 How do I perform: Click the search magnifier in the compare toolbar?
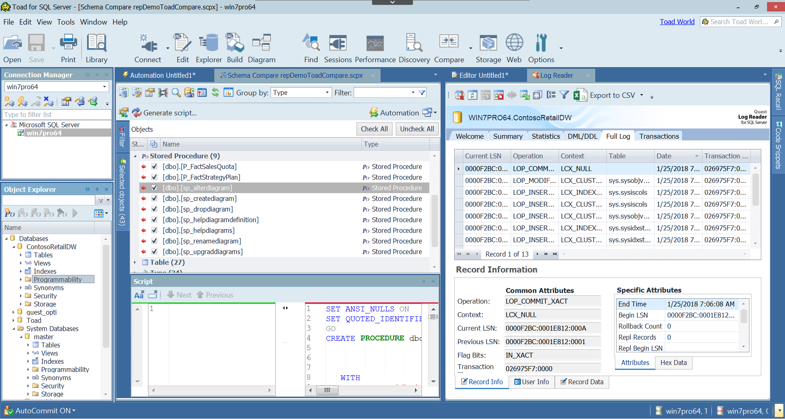tap(176, 92)
